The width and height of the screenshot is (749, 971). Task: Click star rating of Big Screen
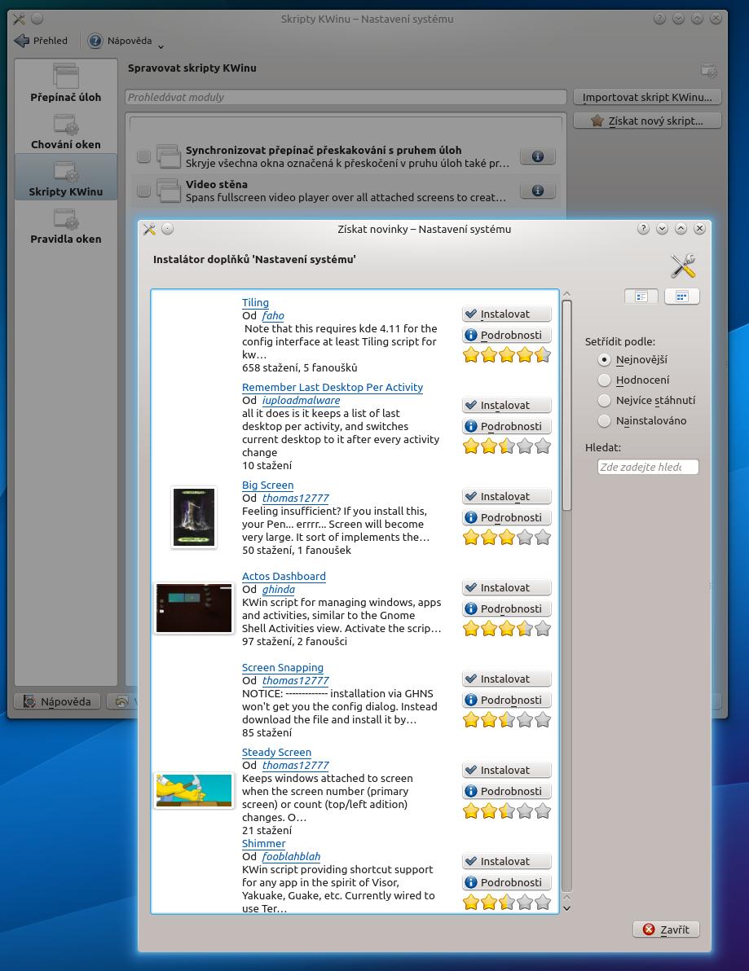(507, 538)
